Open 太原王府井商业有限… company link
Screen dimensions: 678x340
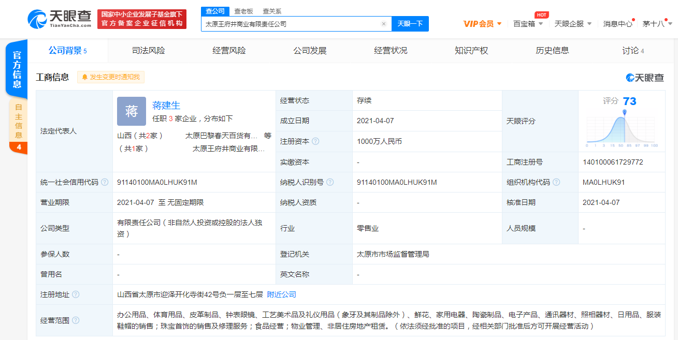pos(229,149)
